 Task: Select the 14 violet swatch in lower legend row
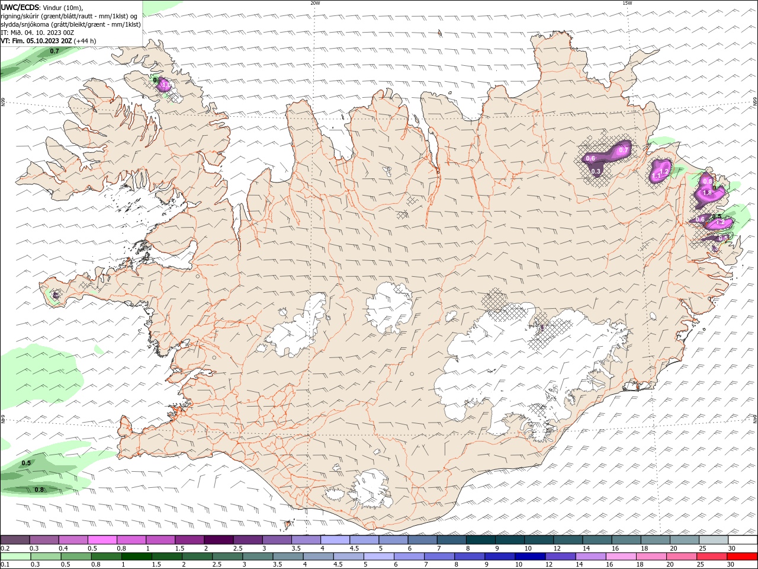[x=591, y=557]
